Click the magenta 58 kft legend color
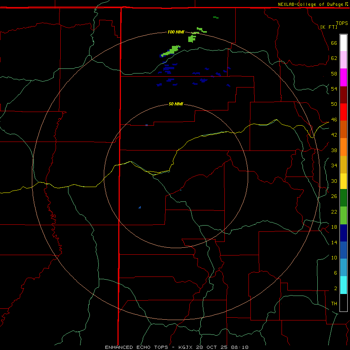350x350 pixels. (x=343, y=77)
